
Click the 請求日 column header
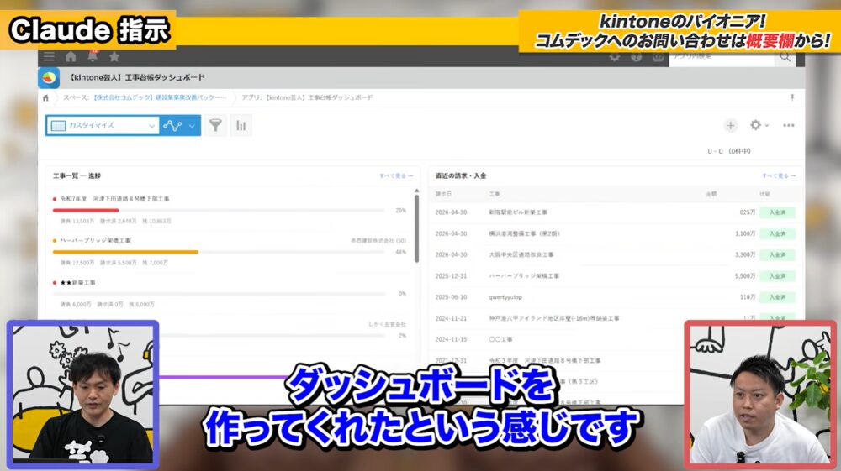pos(443,194)
